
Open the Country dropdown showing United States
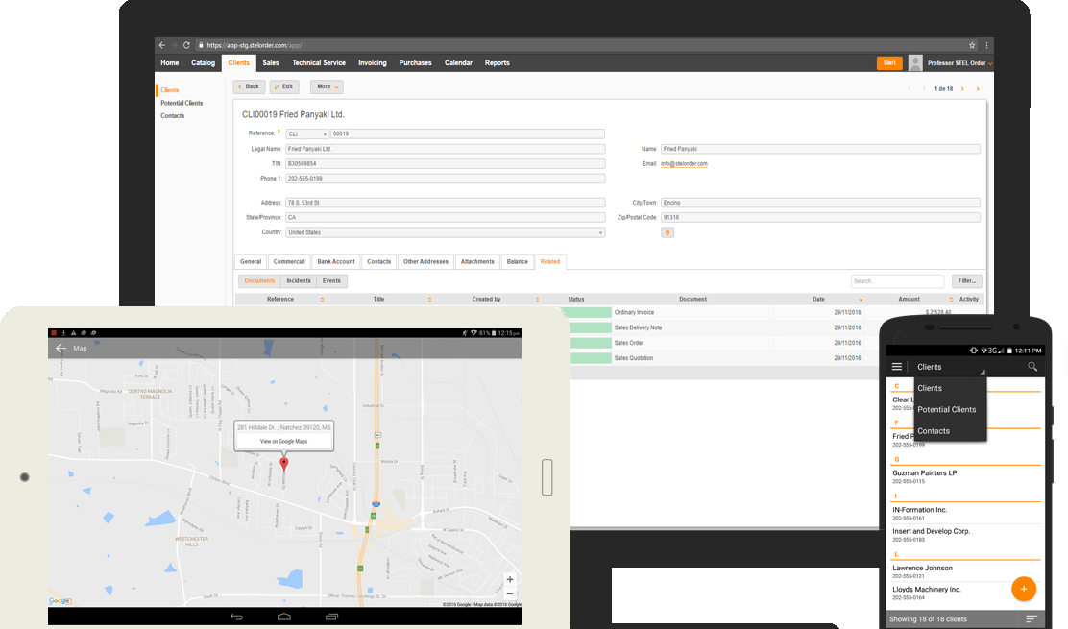[446, 232]
